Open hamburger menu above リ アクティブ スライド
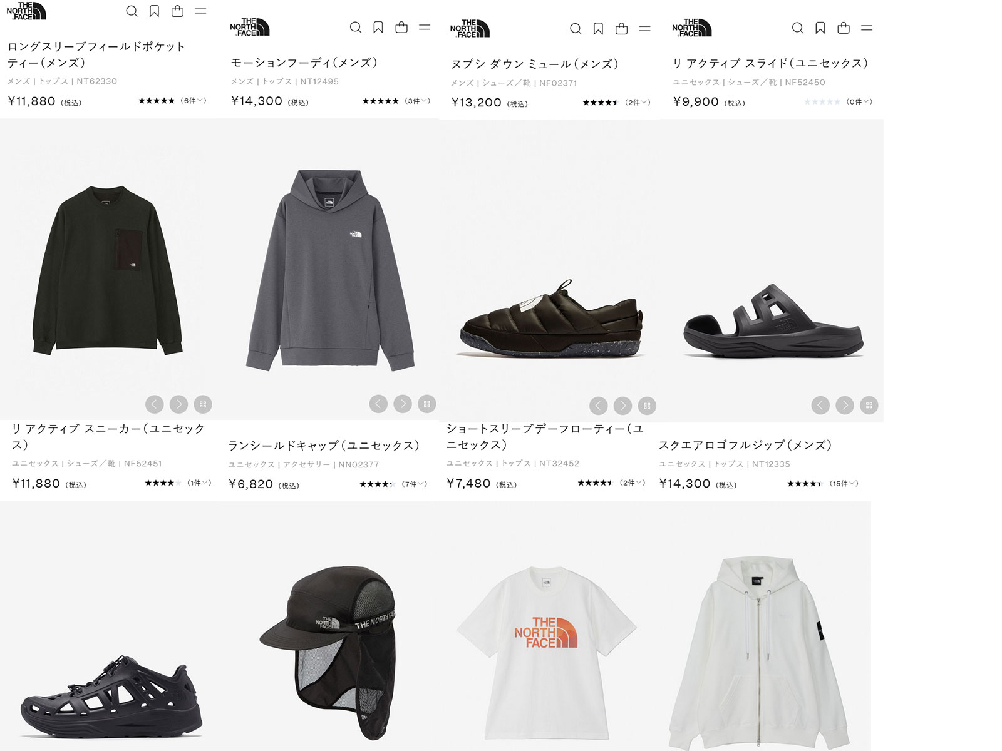 867,28
